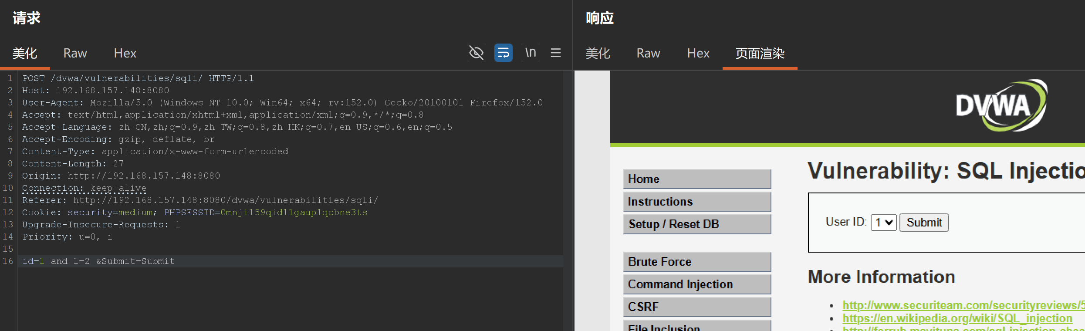1085x331 pixels.
Task: Open the User ID dropdown
Action: click(x=883, y=223)
